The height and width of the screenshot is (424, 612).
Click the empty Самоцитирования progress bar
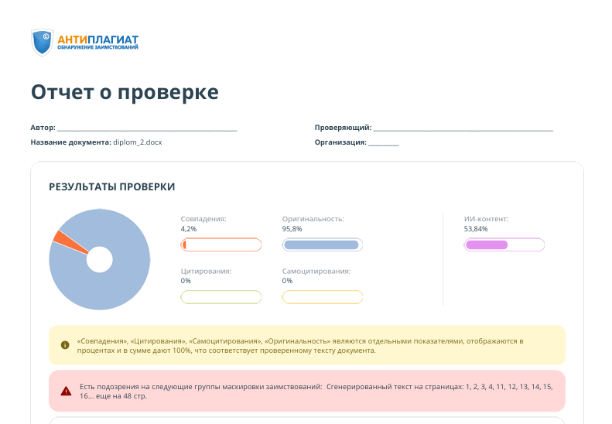(323, 297)
